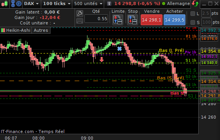The width and height of the screenshot is (220, 140).
Task: Click the blue X marker on chart
Action: click(120, 48)
